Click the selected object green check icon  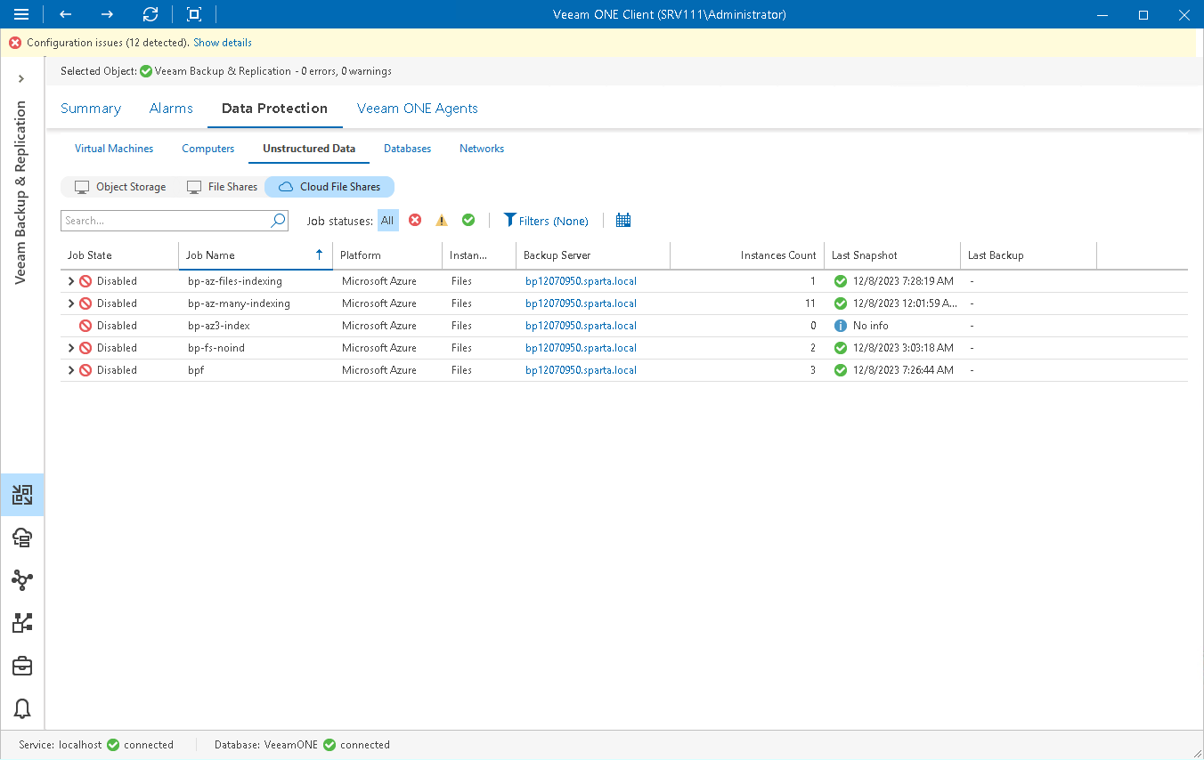point(146,71)
